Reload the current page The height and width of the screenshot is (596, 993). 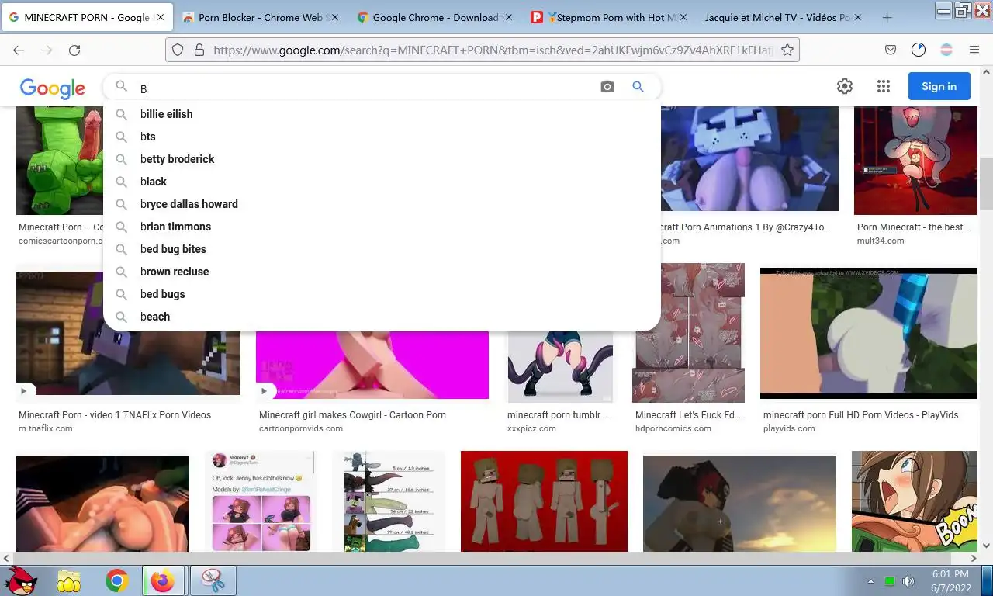click(74, 50)
